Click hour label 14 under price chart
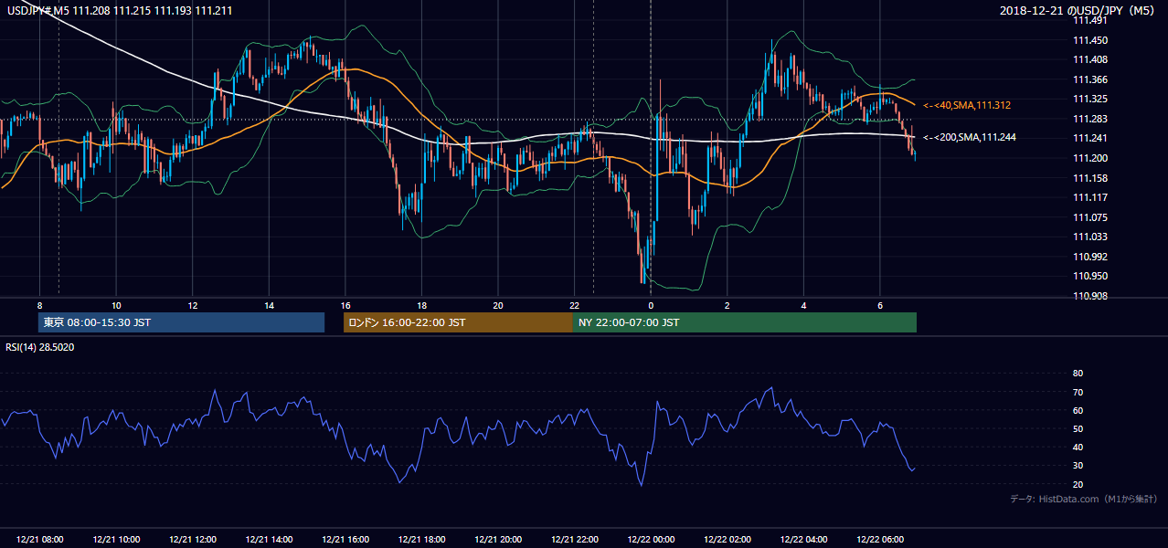 [269, 305]
